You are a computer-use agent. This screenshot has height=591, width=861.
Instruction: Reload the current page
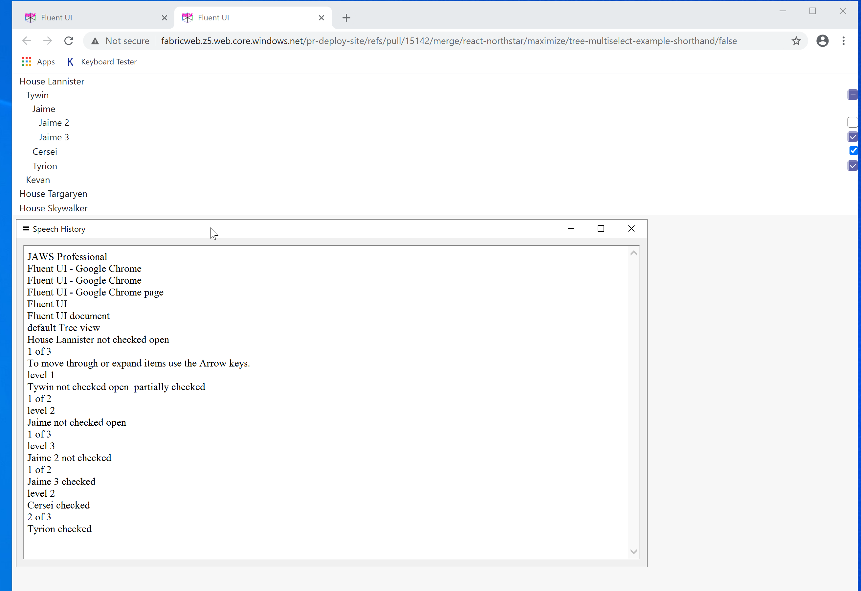[69, 41]
